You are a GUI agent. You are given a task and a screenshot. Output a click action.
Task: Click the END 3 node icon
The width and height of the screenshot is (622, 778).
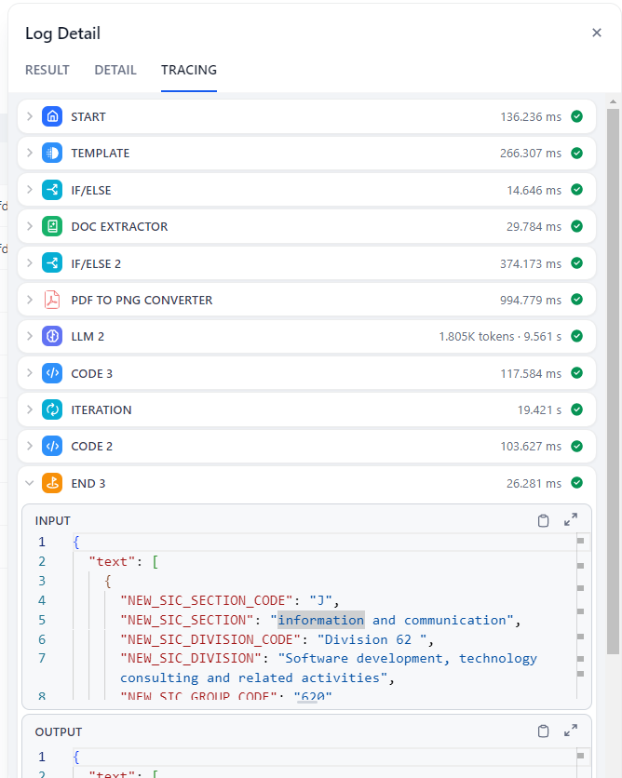pos(52,483)
